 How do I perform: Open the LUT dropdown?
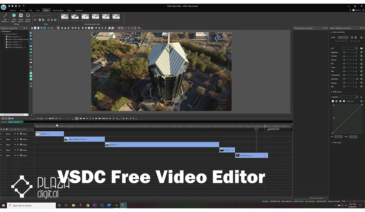[349, 48]
